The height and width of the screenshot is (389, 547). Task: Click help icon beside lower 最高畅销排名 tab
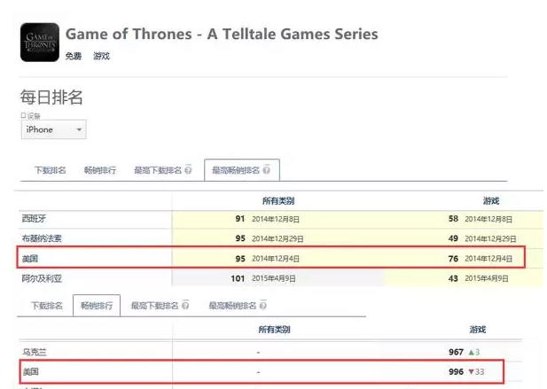click(x=263, y=306)
